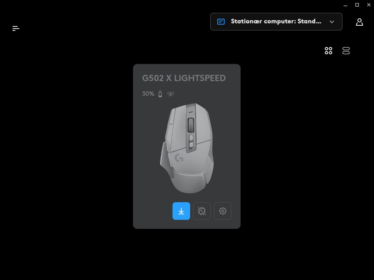Click the blue profile icon in the selector

click(x=221, y=22)
